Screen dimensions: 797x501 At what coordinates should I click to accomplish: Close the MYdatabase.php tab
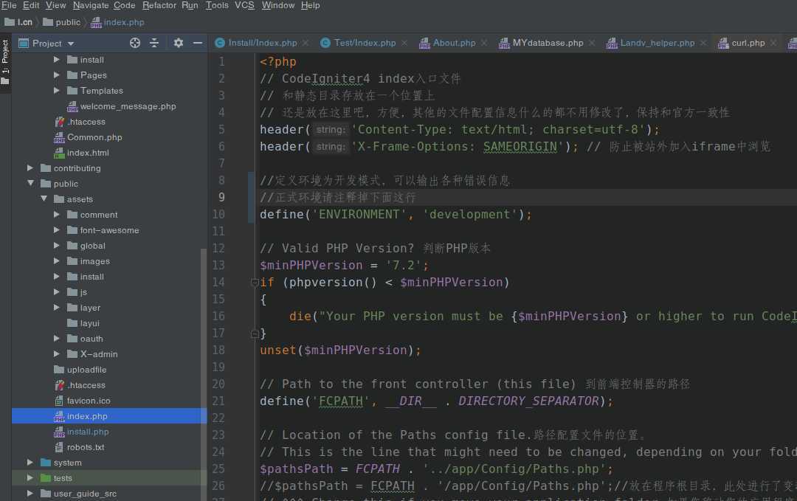(592, 44)
